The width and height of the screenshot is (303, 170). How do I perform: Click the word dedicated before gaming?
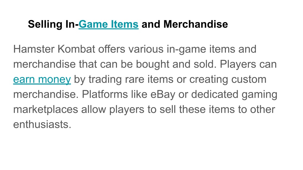point(215,94)
